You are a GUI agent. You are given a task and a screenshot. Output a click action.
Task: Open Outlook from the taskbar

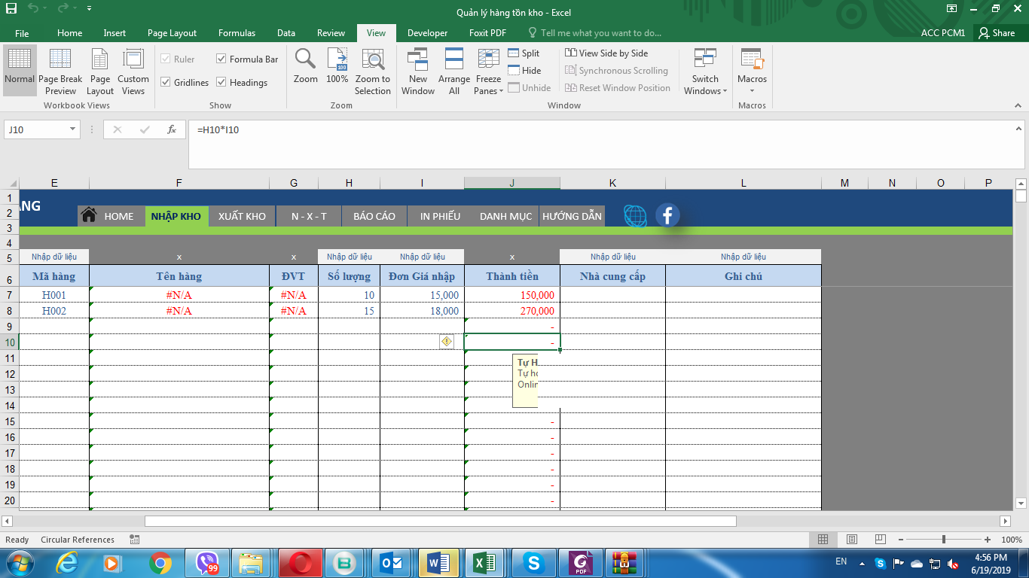(391, 562)
